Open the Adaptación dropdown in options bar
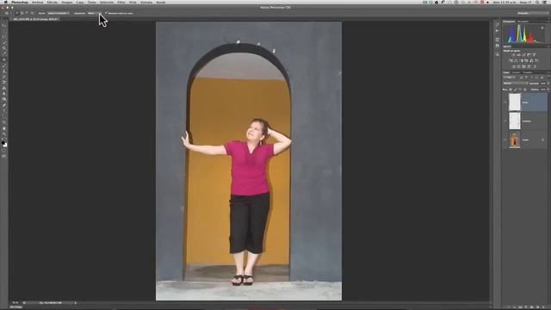 94,13
